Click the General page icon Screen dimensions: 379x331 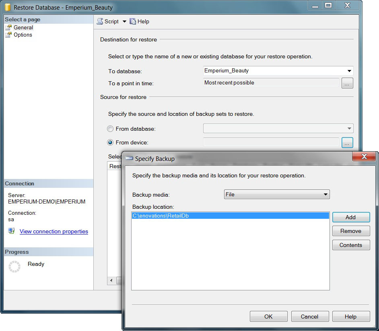click(8, 28)
